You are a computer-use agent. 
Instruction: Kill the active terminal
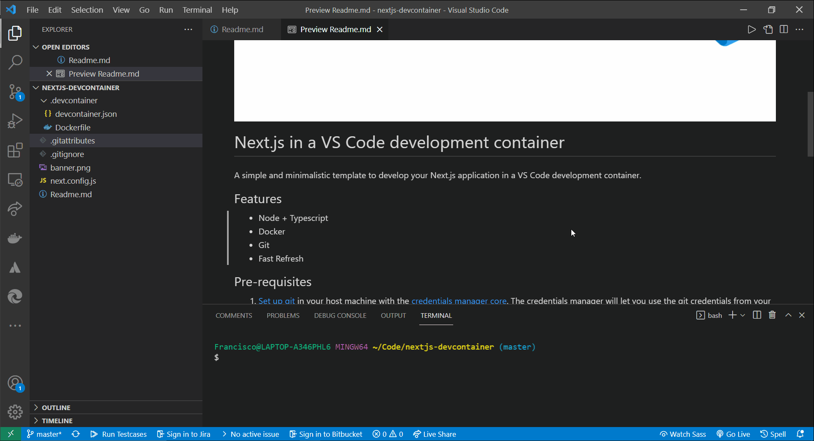[x=772, y=315]
